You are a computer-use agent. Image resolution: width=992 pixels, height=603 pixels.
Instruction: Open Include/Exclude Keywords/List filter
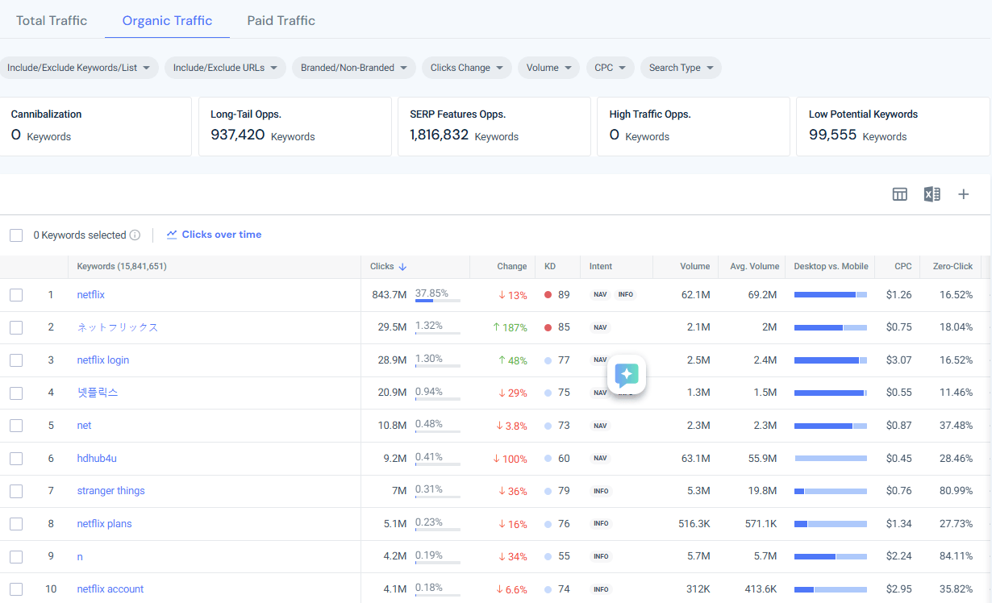78,68
